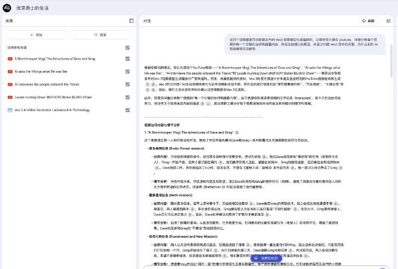Open citation 2 directly before 'Veo 3列出的'
398x269 pixels.
[x=153, y=84]
